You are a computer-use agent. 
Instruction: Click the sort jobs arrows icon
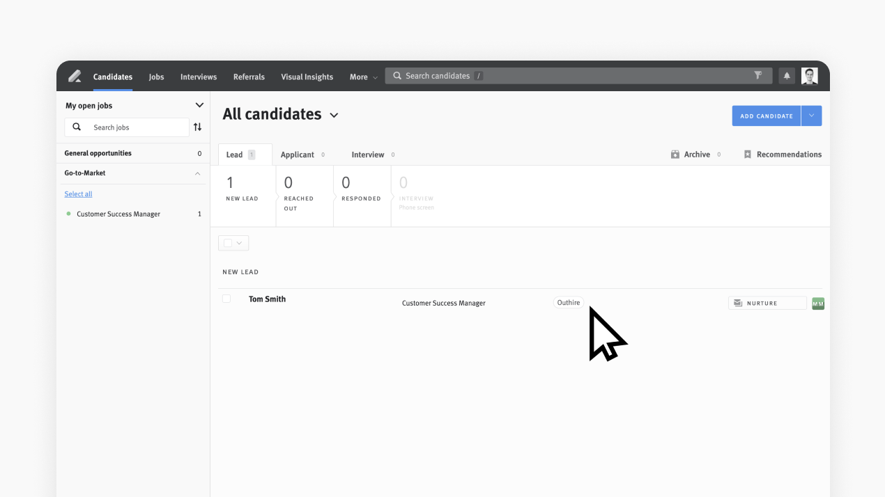pos(197,127)
